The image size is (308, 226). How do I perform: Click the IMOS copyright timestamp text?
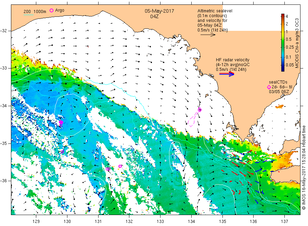[304, 168]
